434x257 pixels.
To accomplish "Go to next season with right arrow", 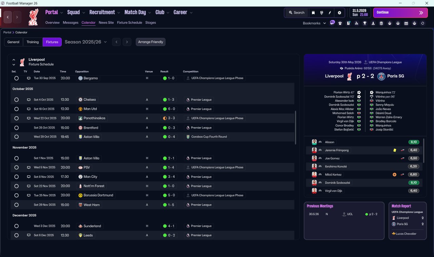I will click(127, 42).
